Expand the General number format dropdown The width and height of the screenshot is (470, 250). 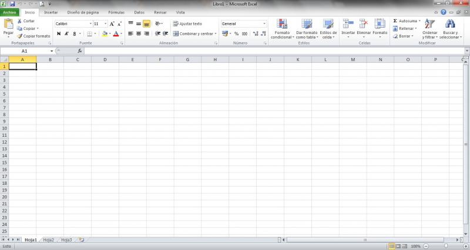pyautogui.click(x=264, y=23)
